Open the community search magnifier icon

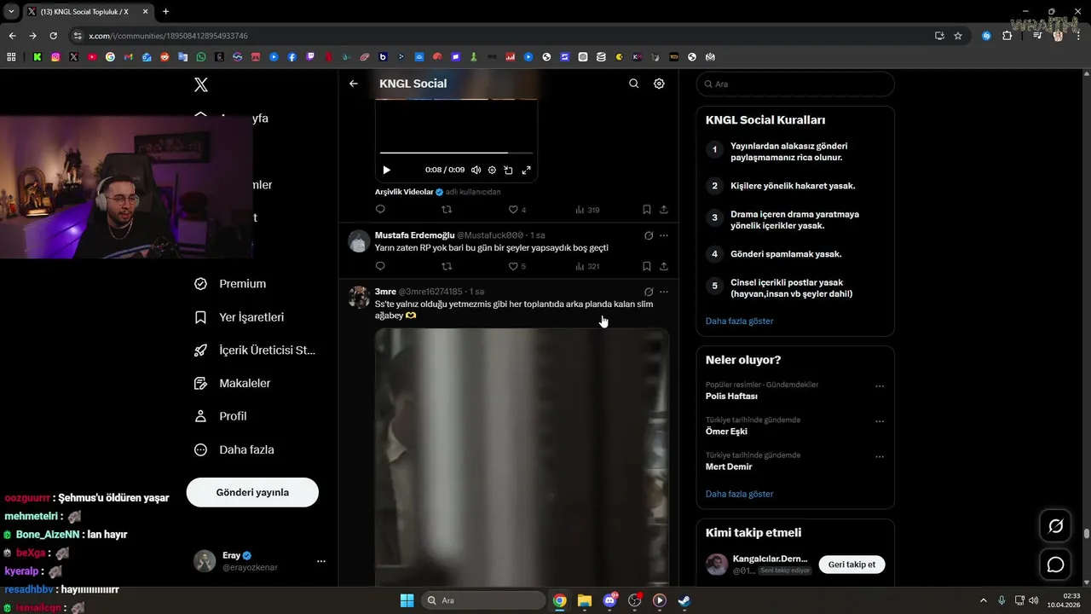[633, 84]
